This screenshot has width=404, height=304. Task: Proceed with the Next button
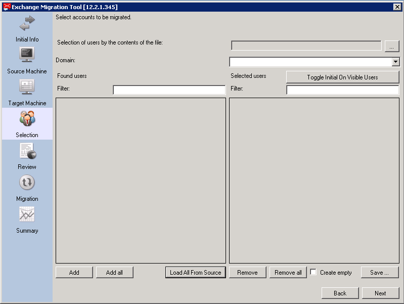[x=380, y=293]
